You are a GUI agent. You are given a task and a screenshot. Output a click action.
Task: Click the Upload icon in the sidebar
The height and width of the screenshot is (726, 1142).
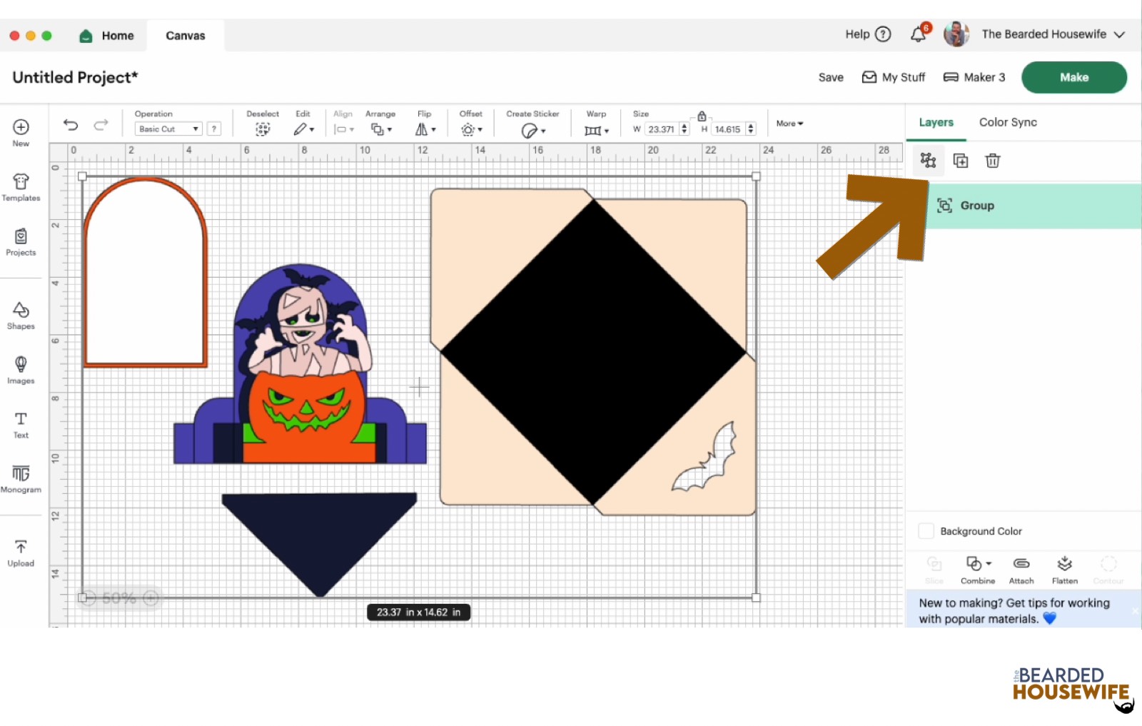click(21, 550)
